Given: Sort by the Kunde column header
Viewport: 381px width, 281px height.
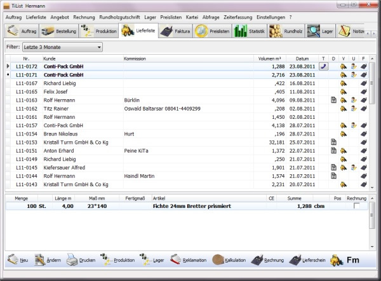Looking at the screenshot, I should click(83, 58).
